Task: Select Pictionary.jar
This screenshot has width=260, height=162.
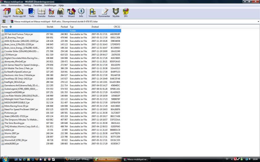Action: (x=11, y=113)
